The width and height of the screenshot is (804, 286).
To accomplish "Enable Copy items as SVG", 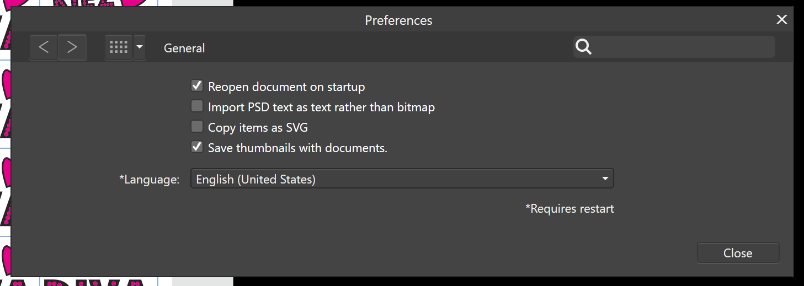I will (197, 127).
